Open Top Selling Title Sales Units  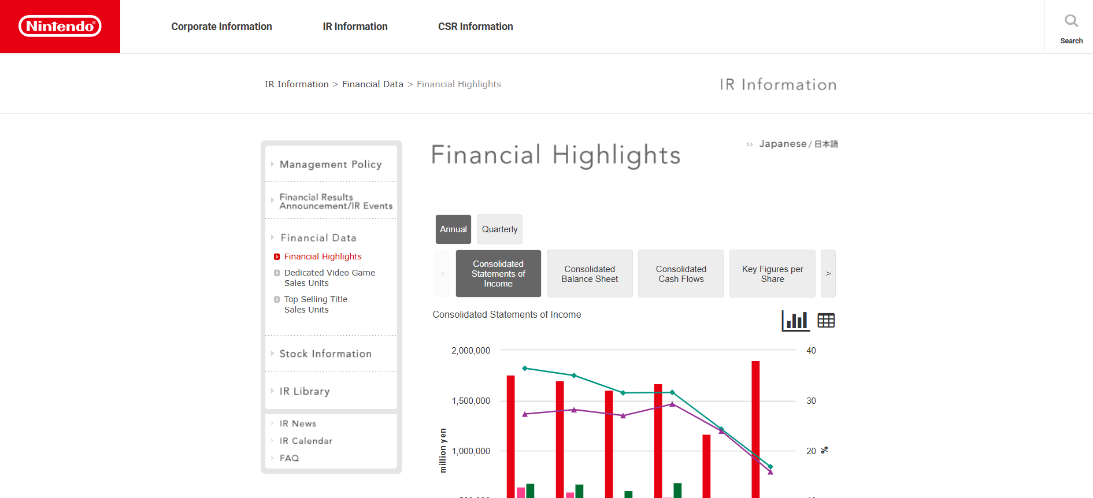[316, 304]
